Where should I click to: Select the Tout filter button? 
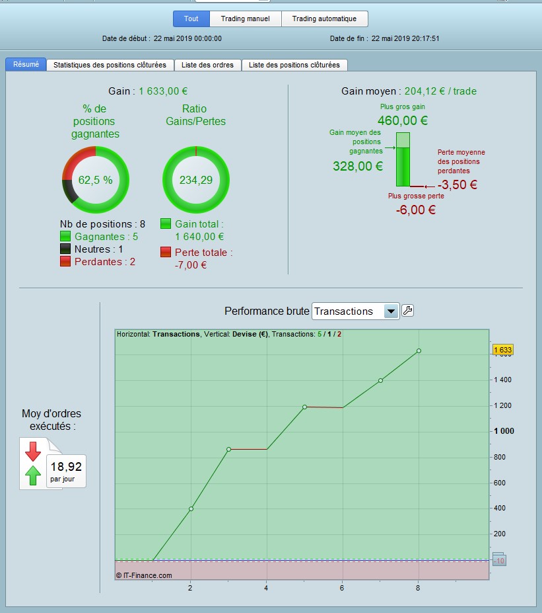point(191,19)
